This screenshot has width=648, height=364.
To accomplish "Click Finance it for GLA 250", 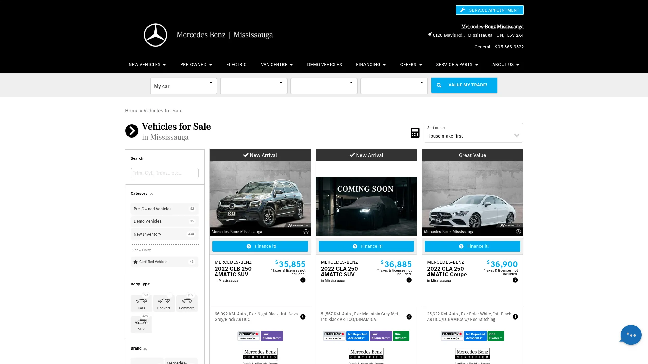I will coord(366,246).
